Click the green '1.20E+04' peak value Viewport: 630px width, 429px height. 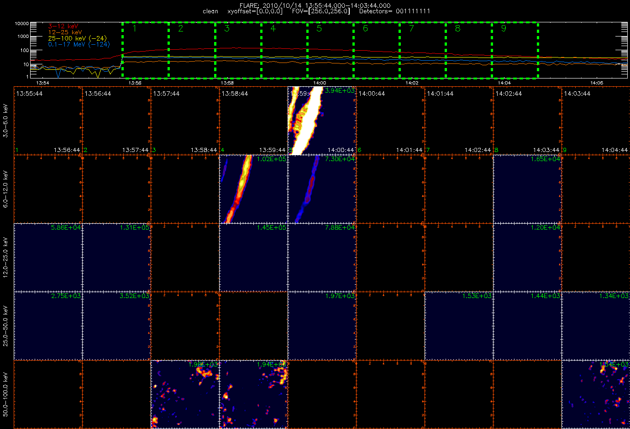click(545, 227)
